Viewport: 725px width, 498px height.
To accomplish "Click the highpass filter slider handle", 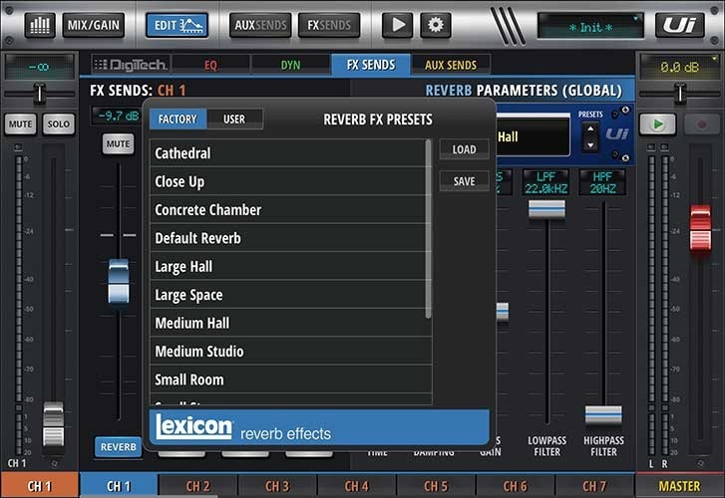I will coord(603,414).
